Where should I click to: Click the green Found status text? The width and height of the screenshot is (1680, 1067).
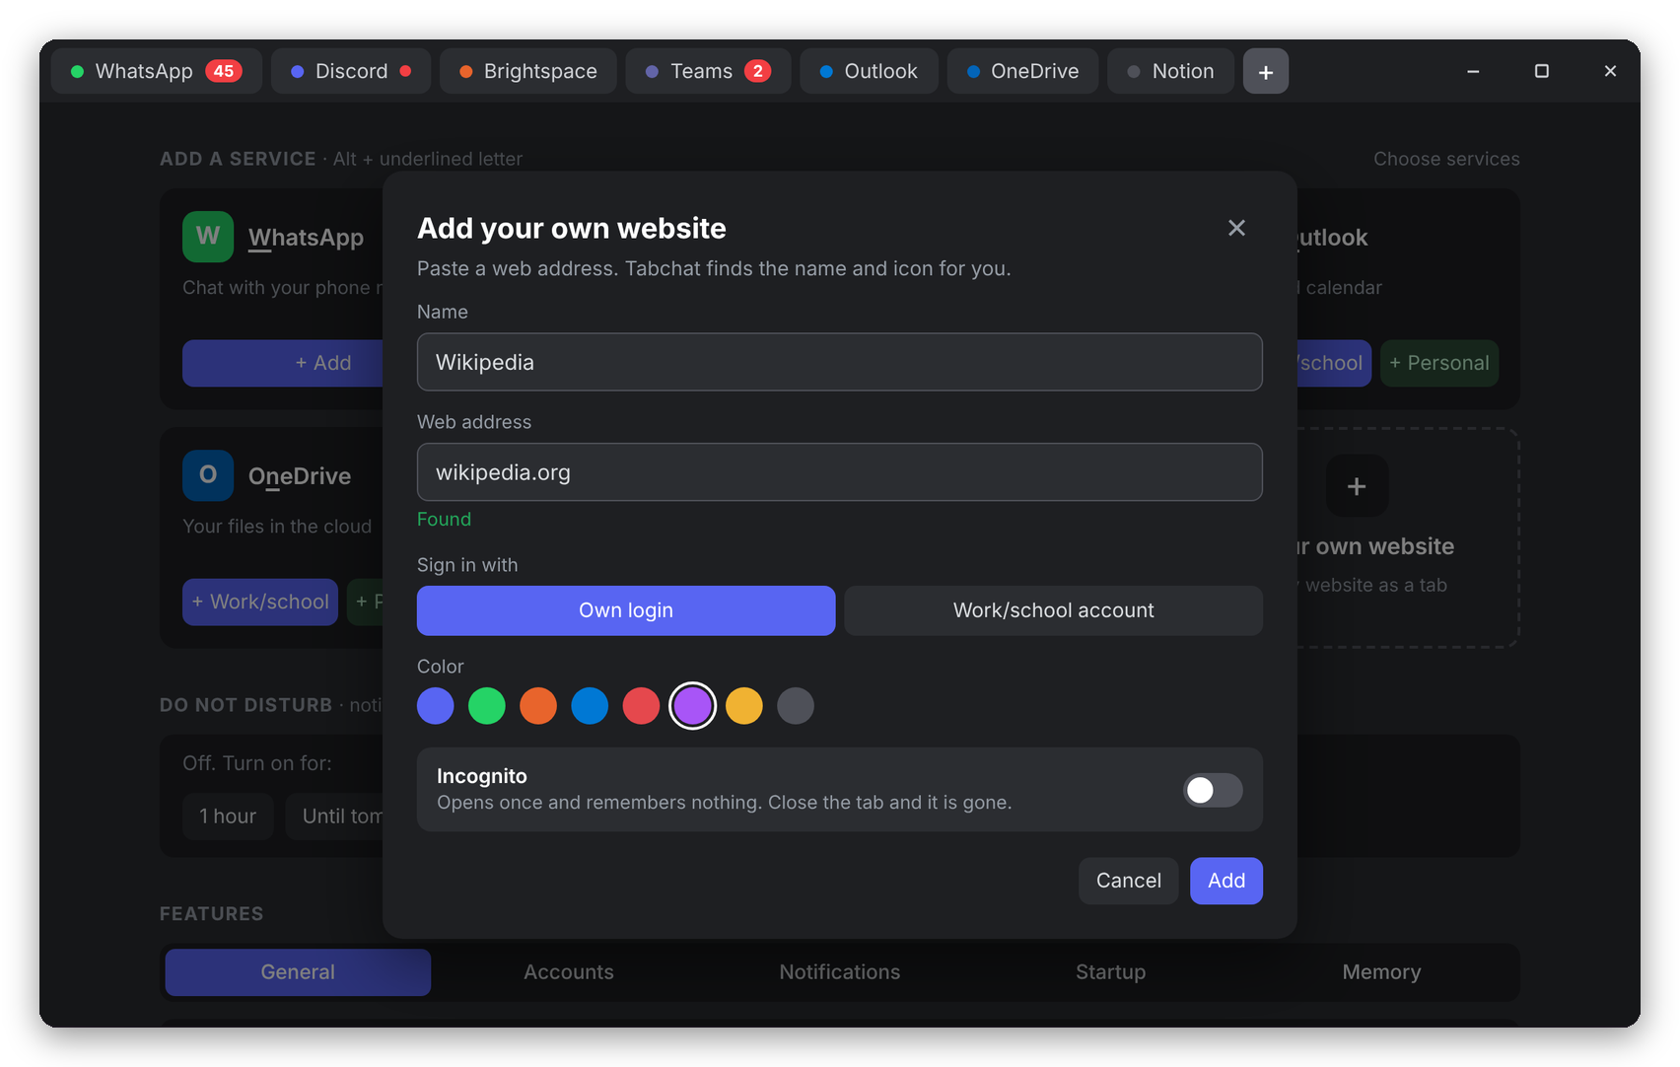(x=444, y=519)
